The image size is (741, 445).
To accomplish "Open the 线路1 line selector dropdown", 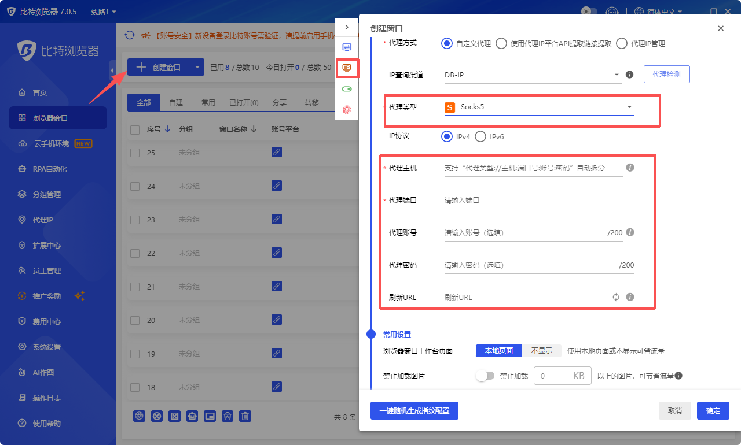I will [104, 12].
